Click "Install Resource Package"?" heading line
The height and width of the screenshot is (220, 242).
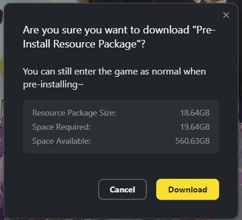click(84, 44)
